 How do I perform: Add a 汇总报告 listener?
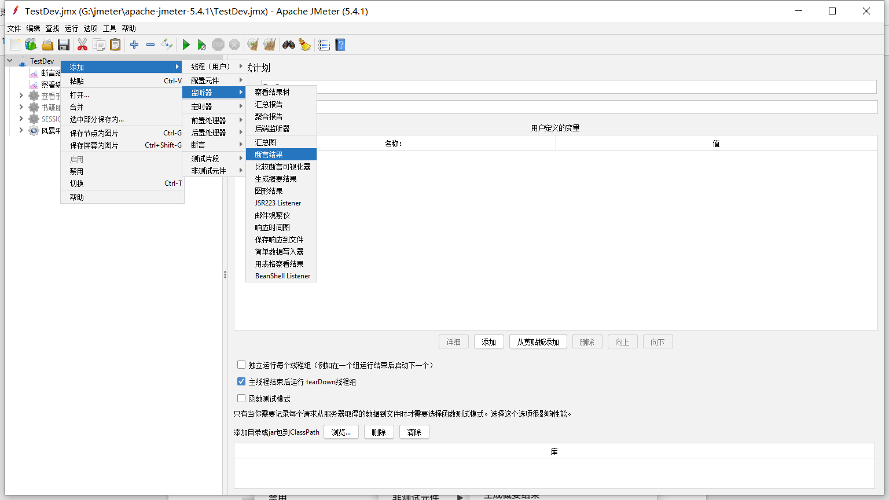281,104
